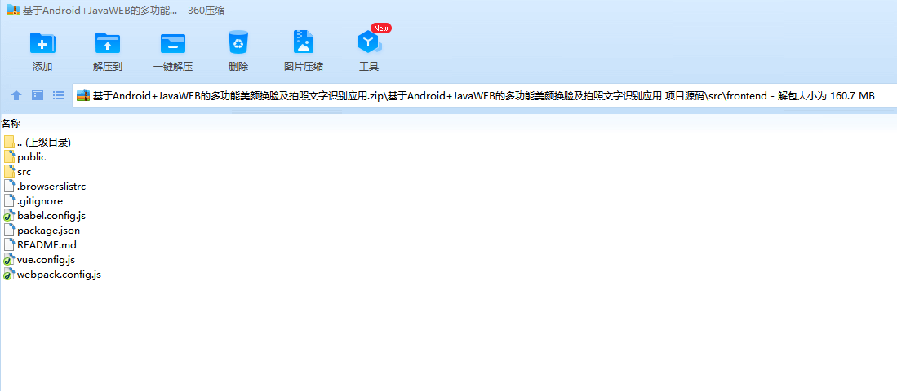The height and width of the screenshot is (391, 897).
Task: Click the 添加 (Add) toolbar icon
Action: 42,42
